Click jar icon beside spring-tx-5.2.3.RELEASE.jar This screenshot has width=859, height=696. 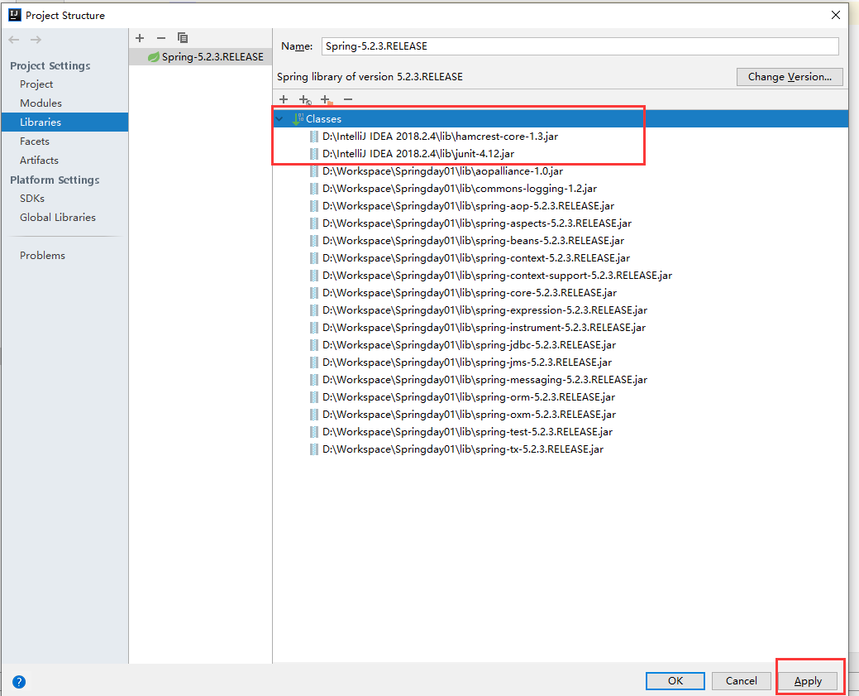314,449
